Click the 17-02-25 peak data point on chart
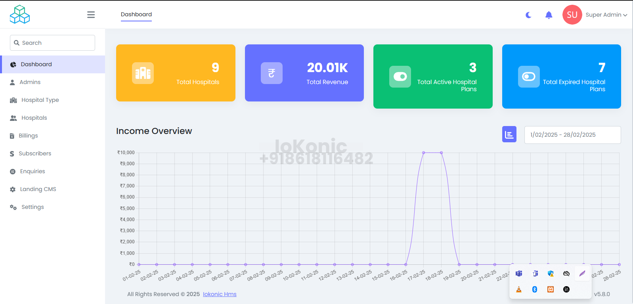This screenshot has height=304, width=633. 423,153
